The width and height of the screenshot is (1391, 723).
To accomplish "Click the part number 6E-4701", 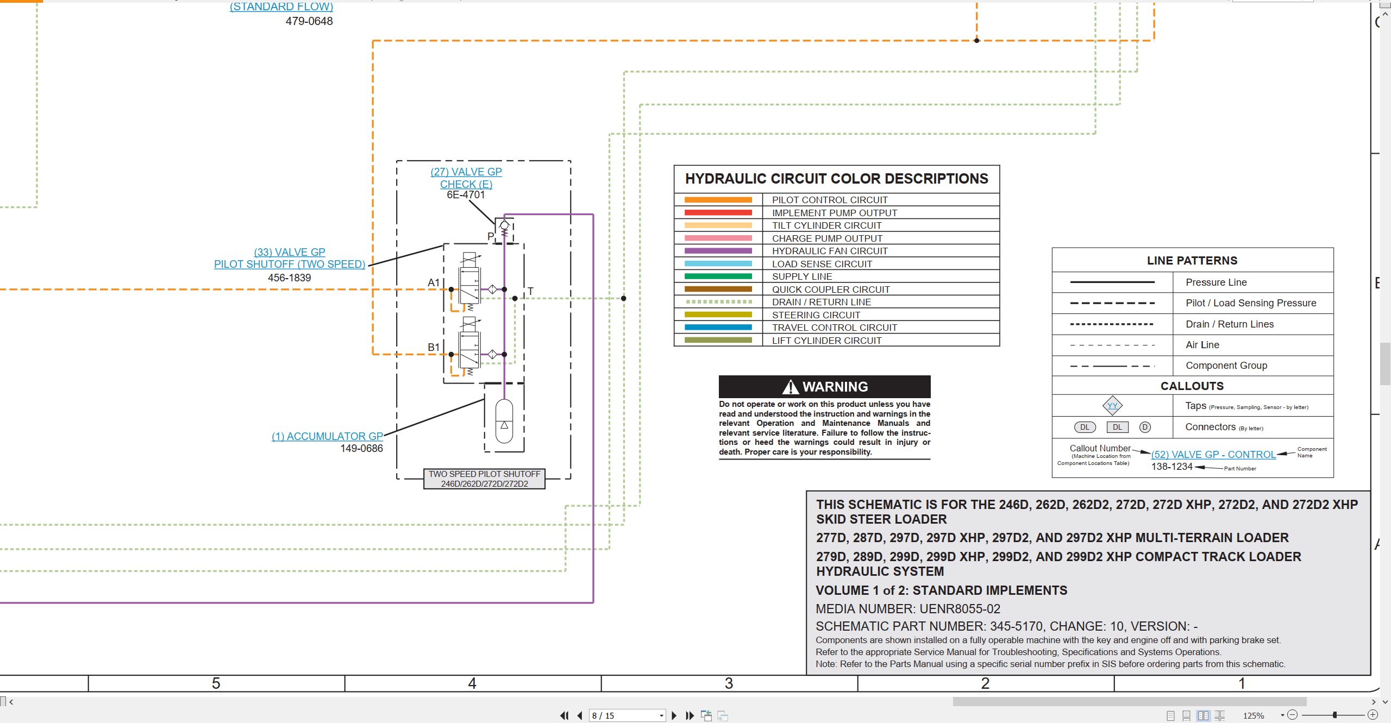I will [x=466, y=194].
